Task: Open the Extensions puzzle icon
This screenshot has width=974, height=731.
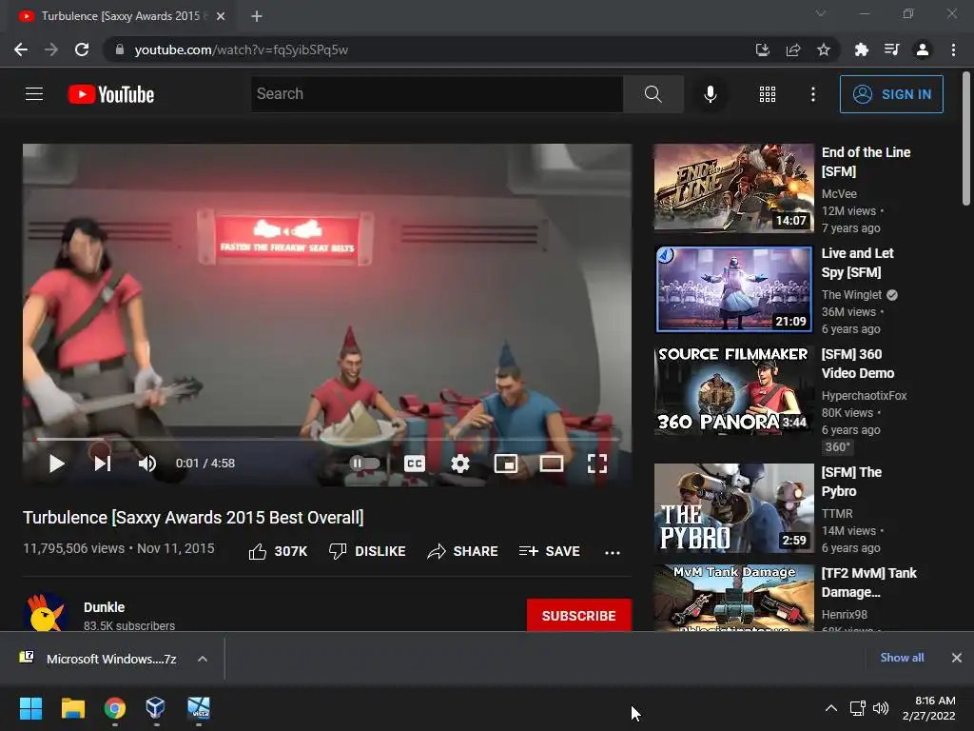Action: pos(861,49)
